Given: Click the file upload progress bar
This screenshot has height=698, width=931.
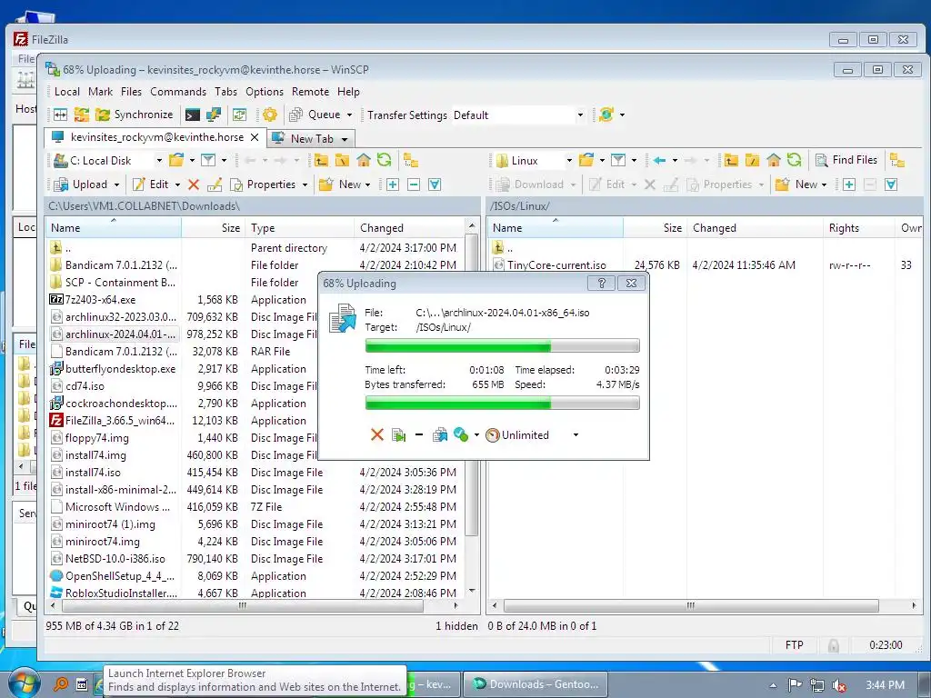Looking at the screenshot, I should click(x=502, y=345).
